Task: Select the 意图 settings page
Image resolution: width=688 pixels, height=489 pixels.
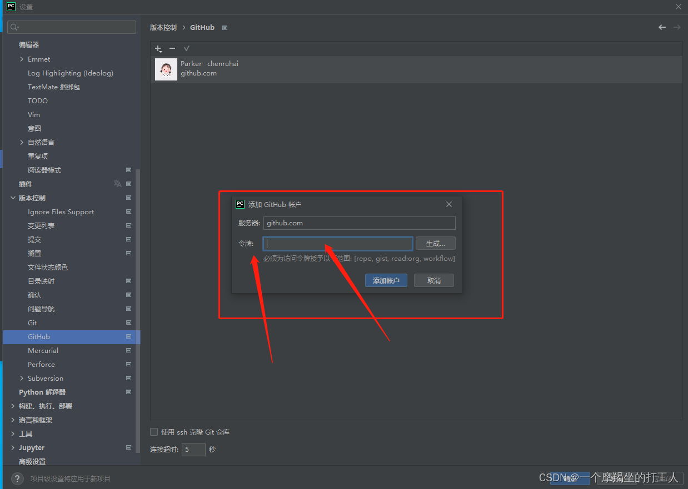Action: 34,128
